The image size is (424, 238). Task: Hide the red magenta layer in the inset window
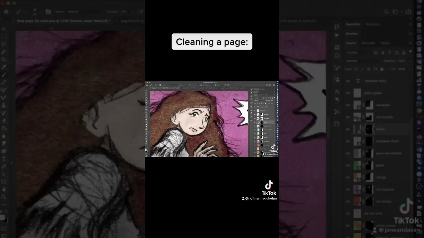click(255, 141)
